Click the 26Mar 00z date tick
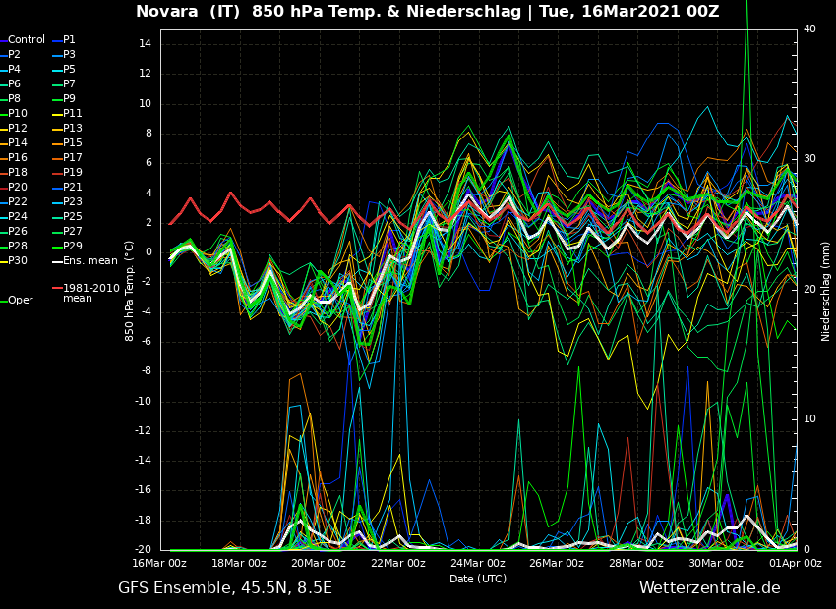Screen dimensions: 836x609 point(558,563)
